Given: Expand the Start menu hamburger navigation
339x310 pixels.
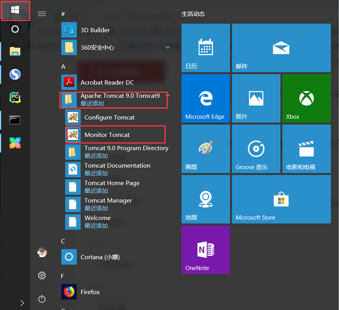Looking at the screenshot, I should pos(42,14).
